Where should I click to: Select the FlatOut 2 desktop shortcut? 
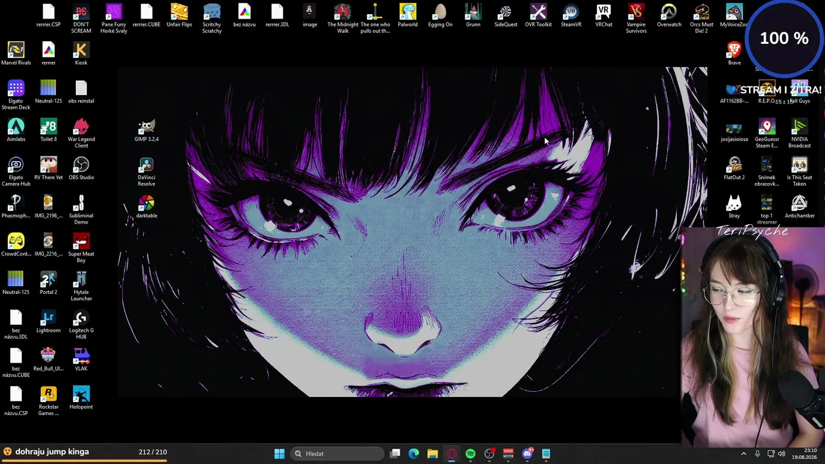click(x=734, y=169)
